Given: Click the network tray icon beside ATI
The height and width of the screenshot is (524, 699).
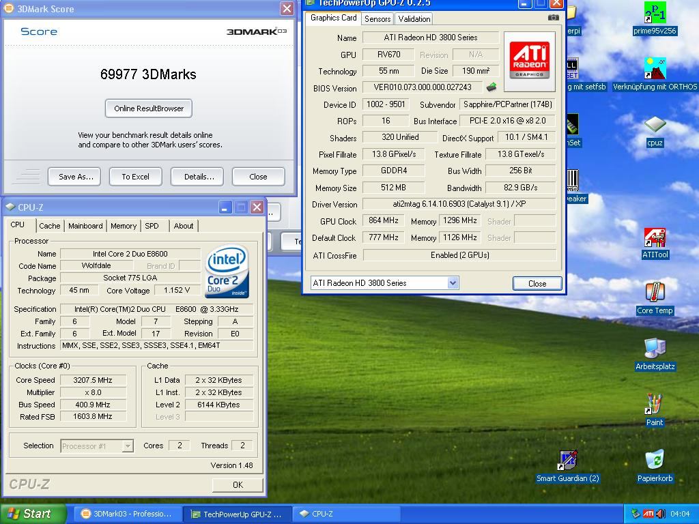Looking at the screenshot, I should point(636,514).
